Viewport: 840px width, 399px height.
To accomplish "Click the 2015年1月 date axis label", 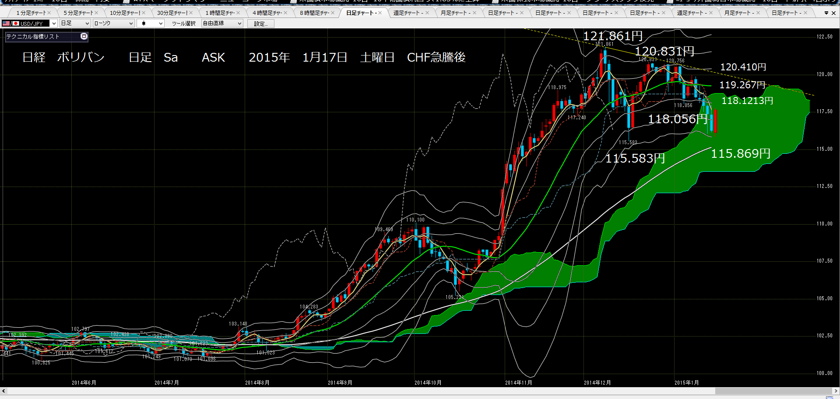I will pyautogui.click(x=687, y=383).
